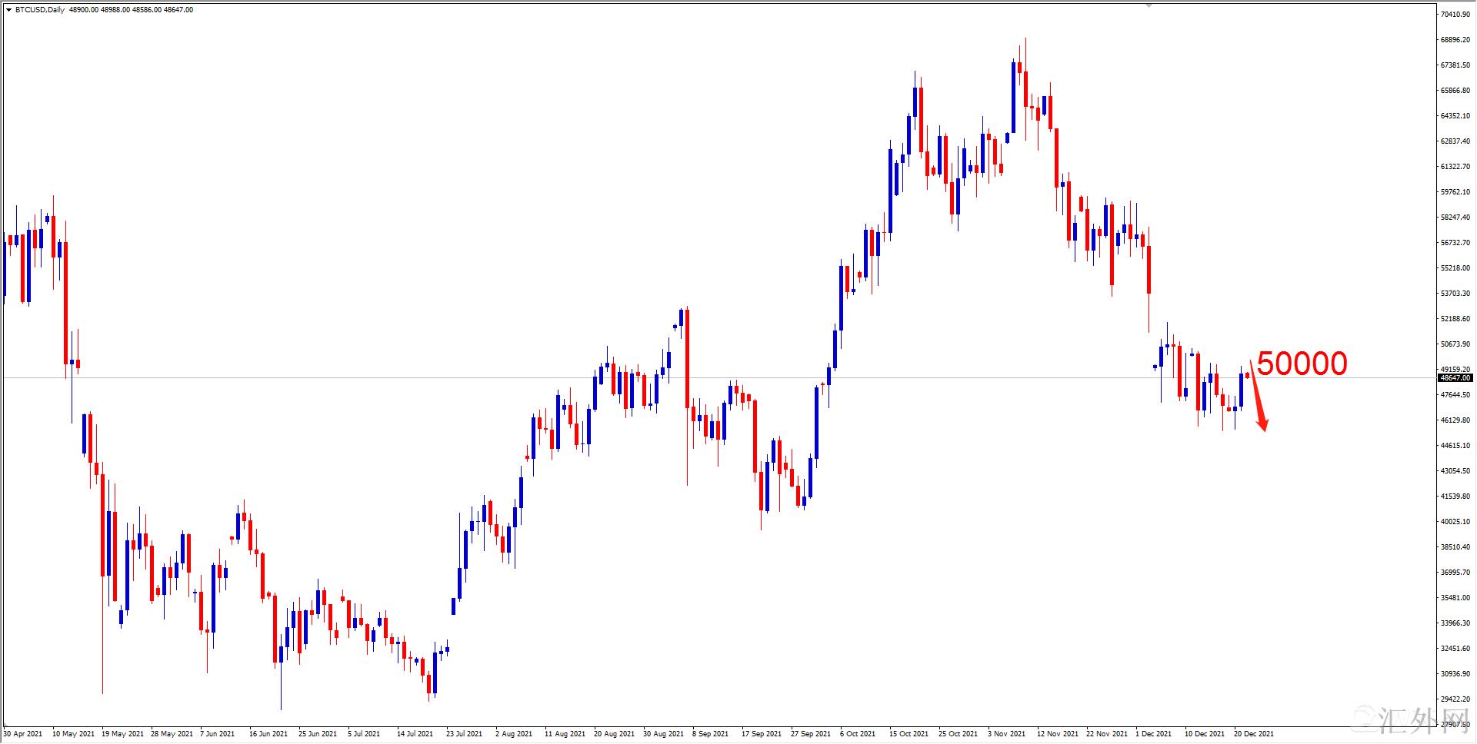
Task: Click the BTCUSD,Daily symbol label
Action: [x=39, y=10]
